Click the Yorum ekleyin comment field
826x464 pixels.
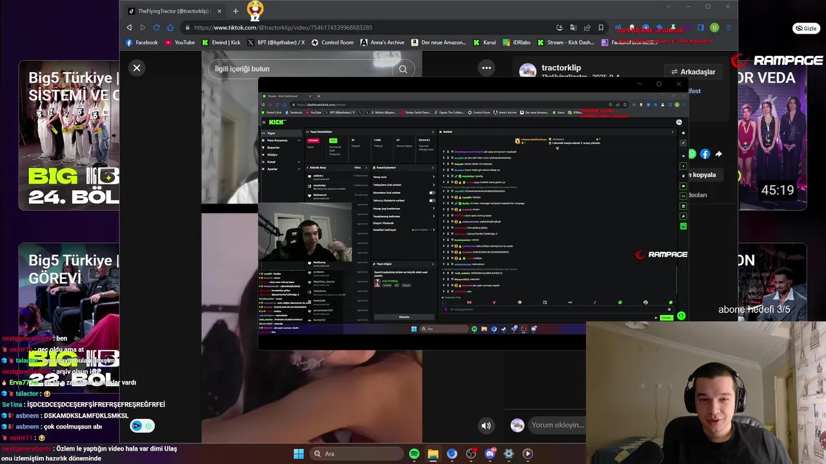click(x=557, y=425)
